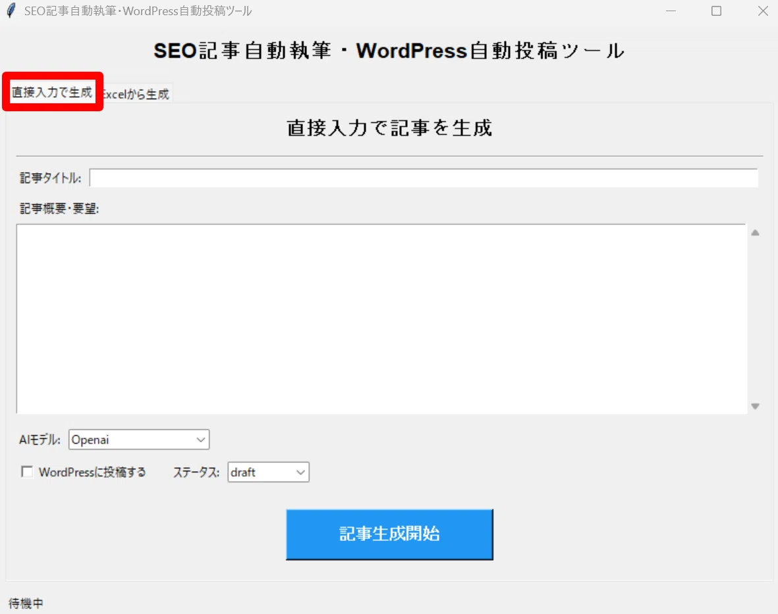
Task: Click the feather app icon in title bar
Action: [11, 11]
